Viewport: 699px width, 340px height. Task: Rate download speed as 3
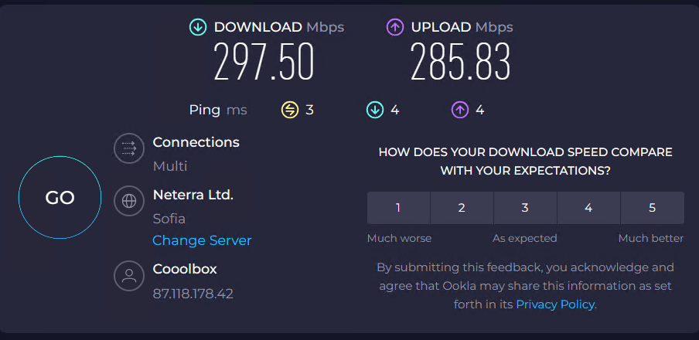click(525, 208)
